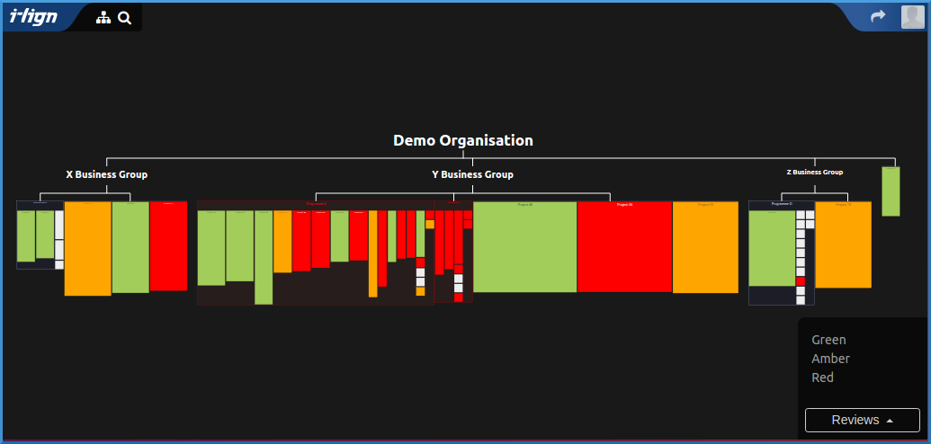Click the Demo Organisation heading
The width and height of the screenshot is (931, 444).
pyautogui.click(x=462, y=140)
